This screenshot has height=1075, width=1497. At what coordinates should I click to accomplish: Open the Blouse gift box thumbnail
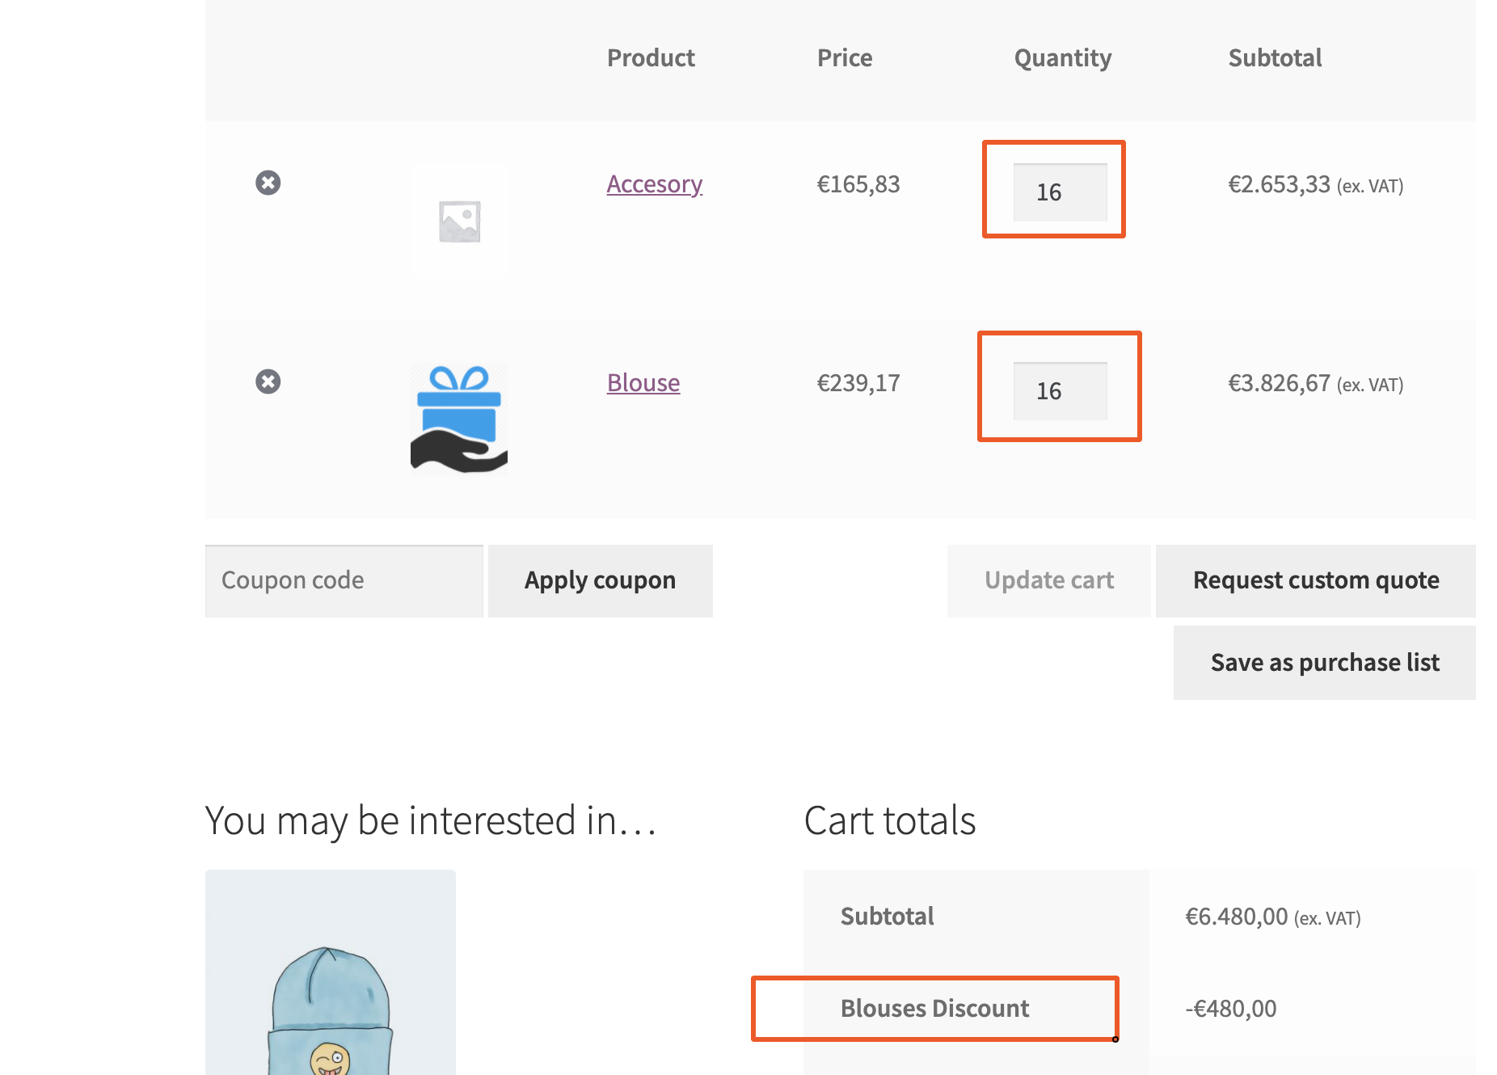[459, 419]
